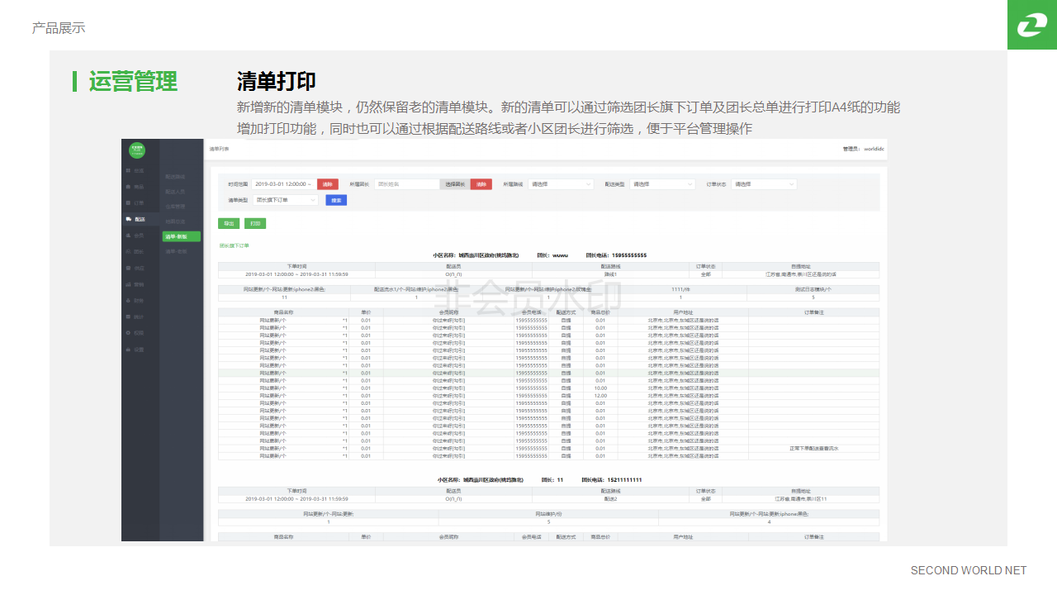Click the green 打印 print button
Image resolution: width=1057 pixels, height=595 pixels.
pos(255,223)
